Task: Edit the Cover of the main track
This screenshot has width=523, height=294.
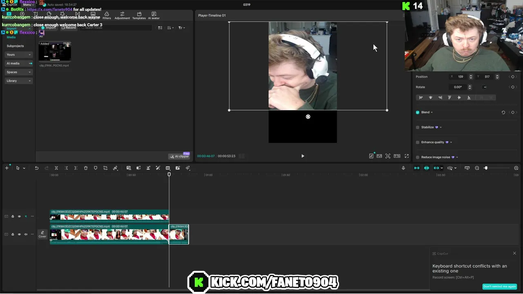Action: (x=42, y=234)
